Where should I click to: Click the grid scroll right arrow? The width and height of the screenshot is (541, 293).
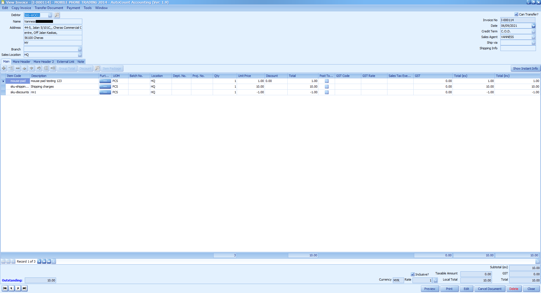538,261
